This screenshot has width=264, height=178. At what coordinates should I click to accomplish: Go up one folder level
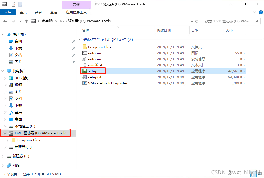pyautogui.click(x=26, y=21)
